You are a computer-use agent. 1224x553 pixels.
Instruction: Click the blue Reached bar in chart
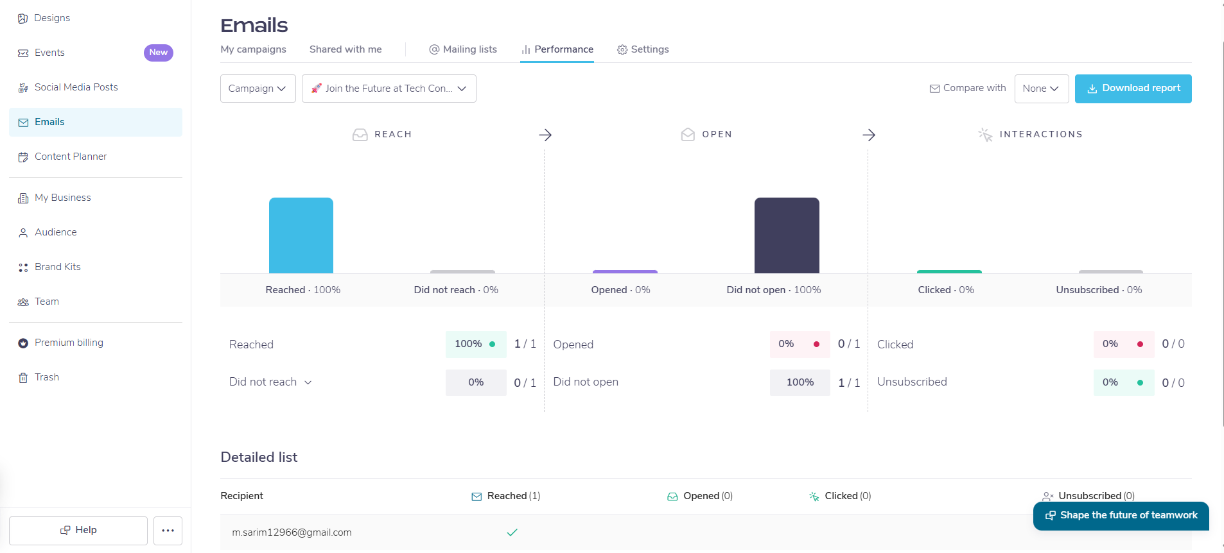[301, 235]
